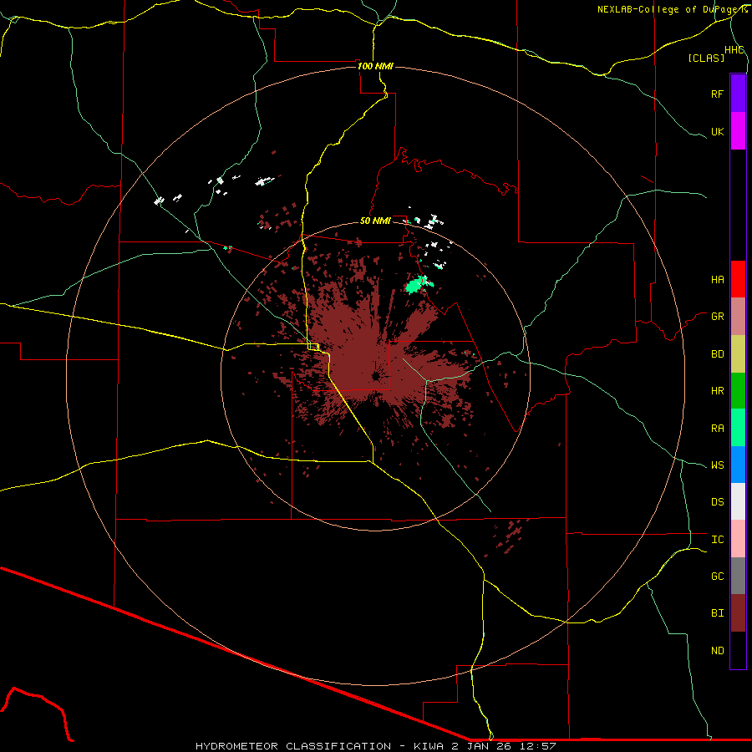
Task: Click the 'HHC' product label
Action: coord(734,50)
